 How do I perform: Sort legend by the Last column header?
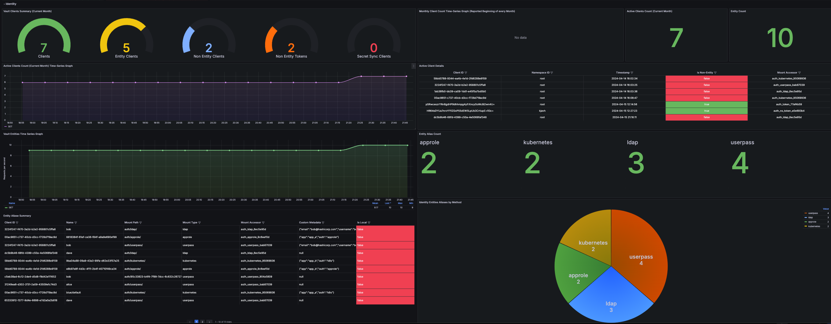(x=388, y=203)
